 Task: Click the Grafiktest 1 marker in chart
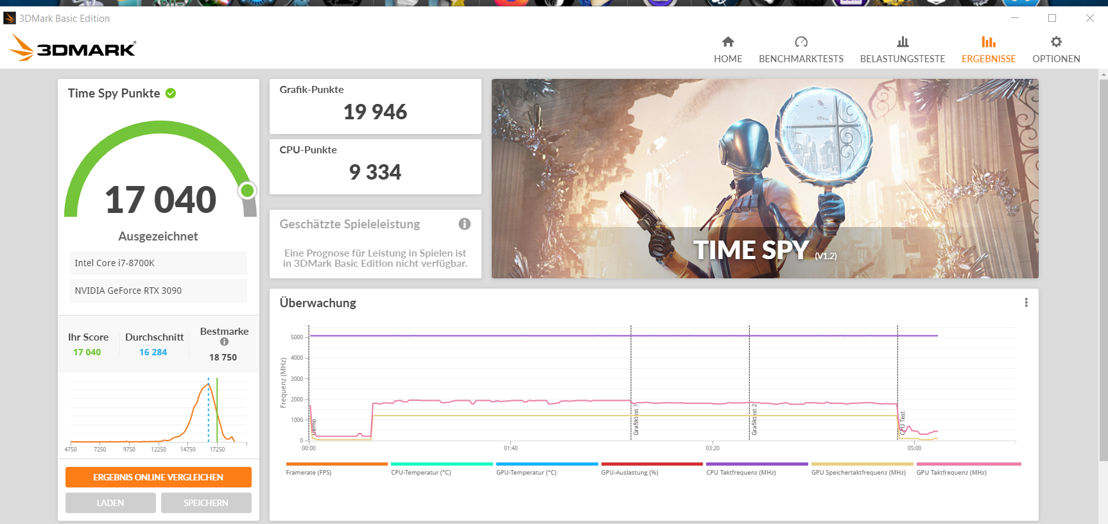(x=636, y=421)
